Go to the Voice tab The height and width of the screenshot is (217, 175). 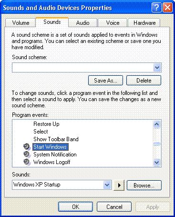[x=113, y=23]
